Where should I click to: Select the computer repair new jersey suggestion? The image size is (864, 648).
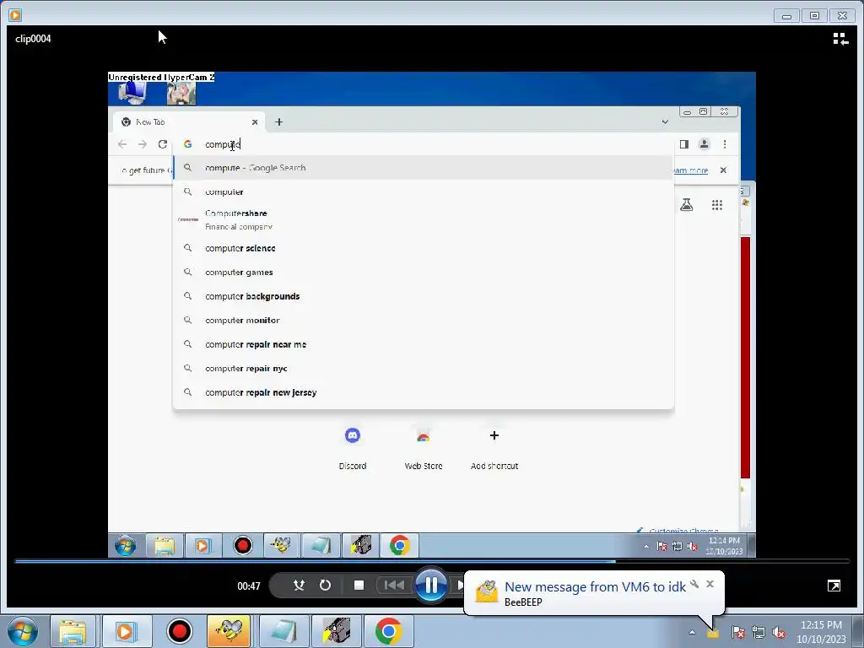click(x=424, y=392)
